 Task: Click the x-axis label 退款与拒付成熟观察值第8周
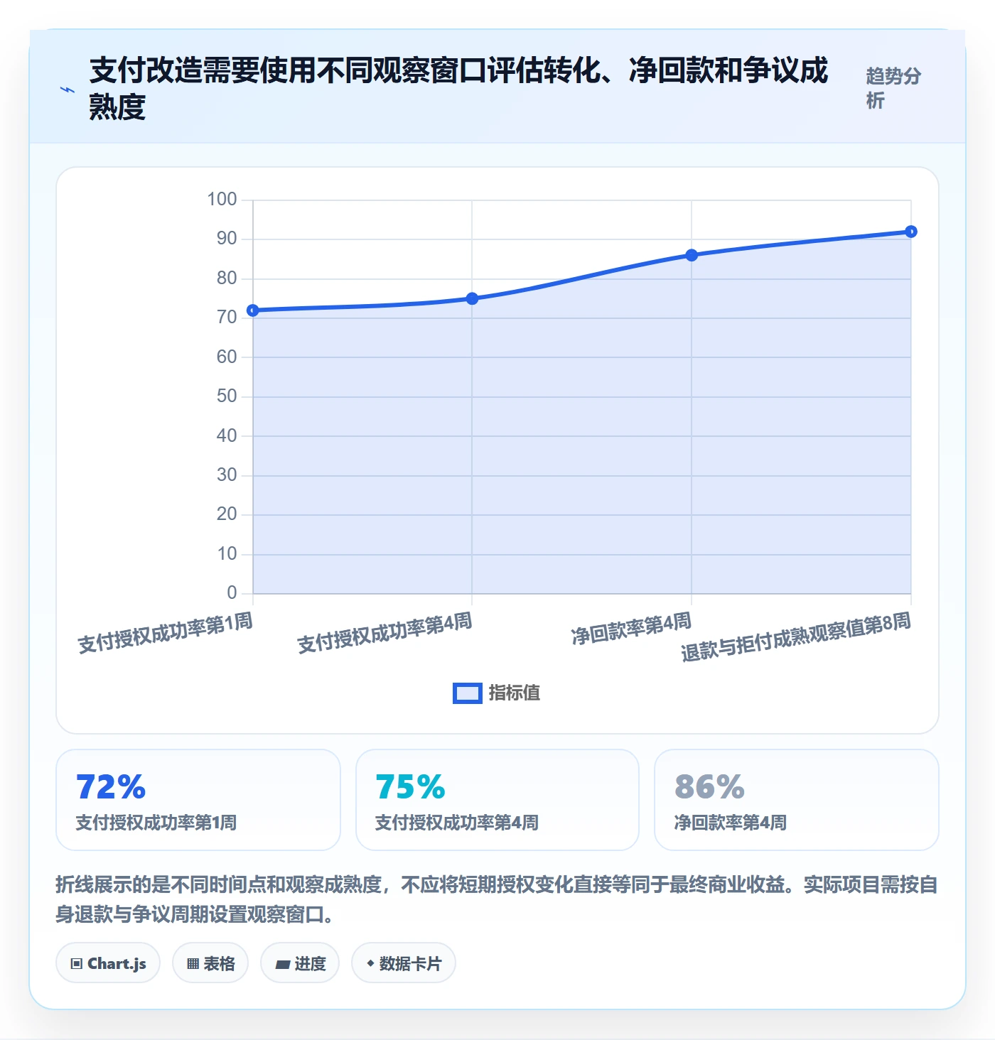click(x=796, y=637)
